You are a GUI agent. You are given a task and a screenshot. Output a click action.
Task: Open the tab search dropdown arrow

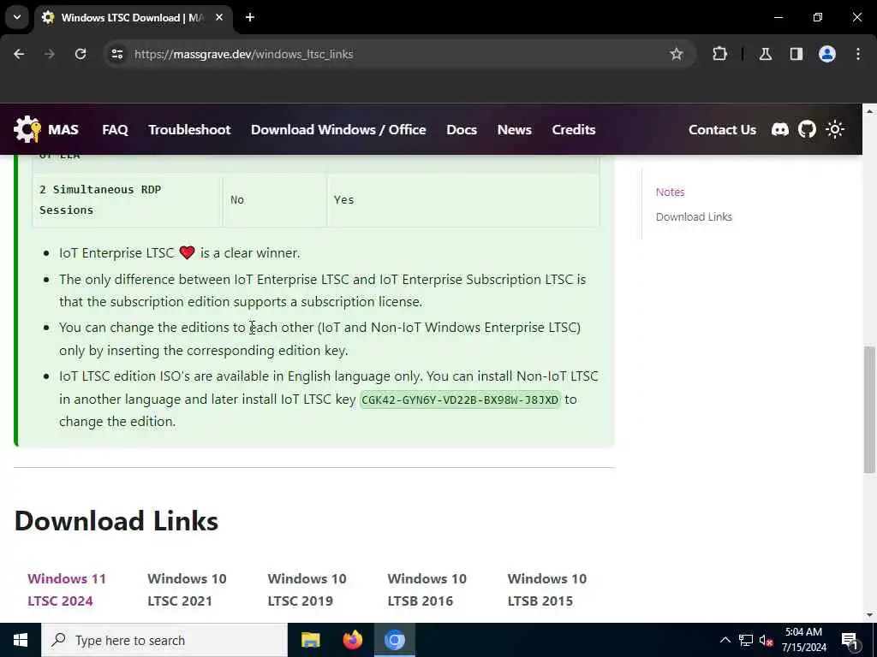click(x=17, y=17)
